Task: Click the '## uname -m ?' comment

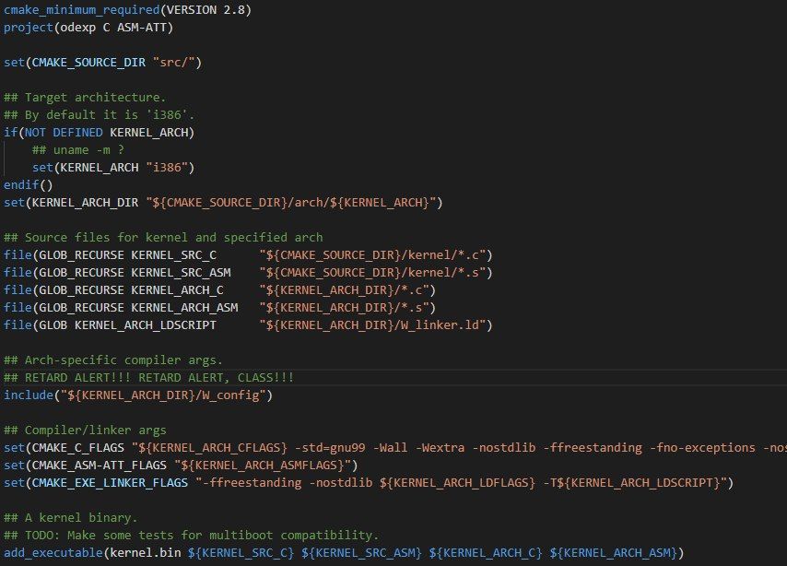Action: pyautogui.click(x=77, y=150)
